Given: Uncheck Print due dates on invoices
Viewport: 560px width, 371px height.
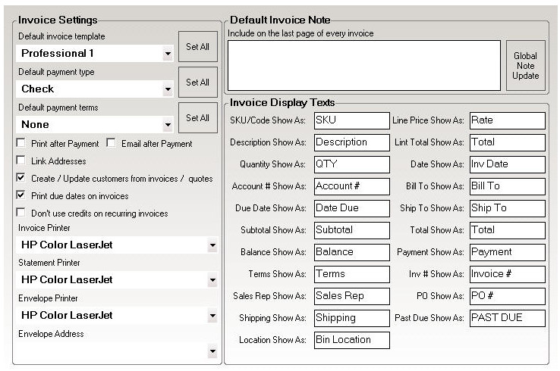Looking at the screenshot, I should coord(20,195).
